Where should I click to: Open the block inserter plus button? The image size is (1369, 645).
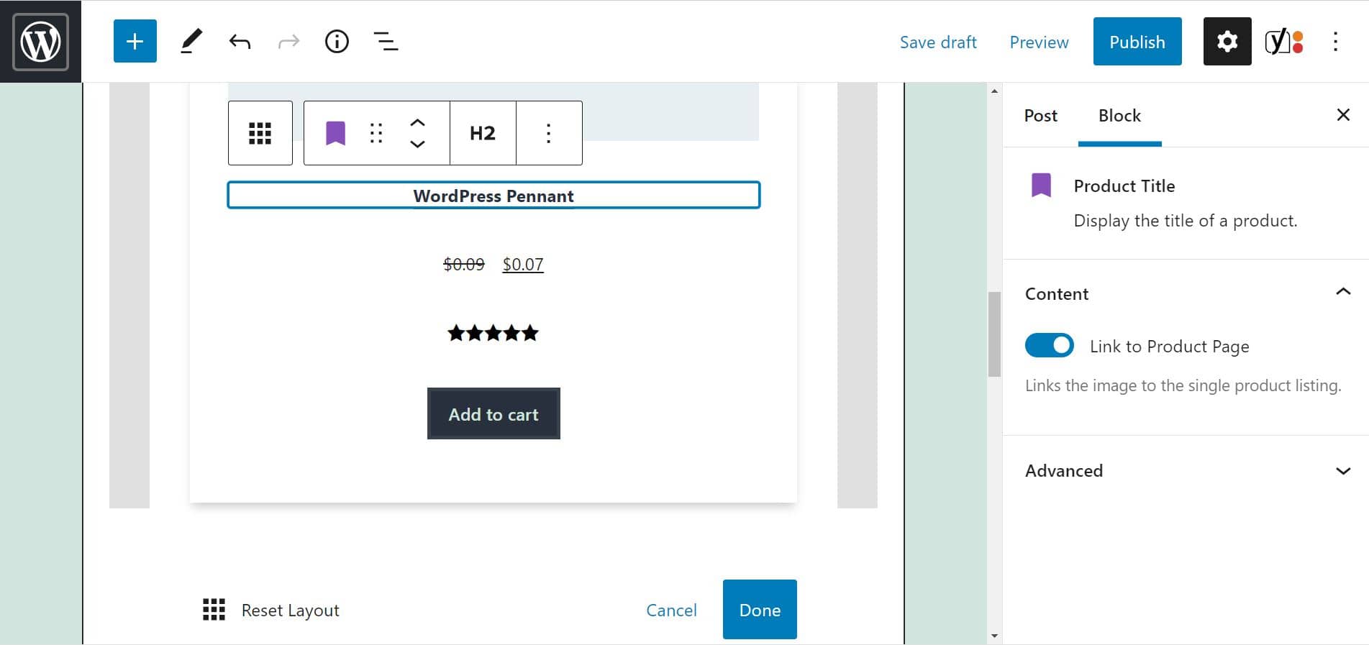pos(135,42)
